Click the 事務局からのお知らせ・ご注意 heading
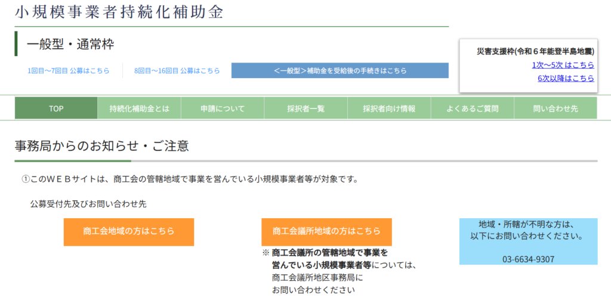This screenshot has height=298, width=611. point(102,145)
